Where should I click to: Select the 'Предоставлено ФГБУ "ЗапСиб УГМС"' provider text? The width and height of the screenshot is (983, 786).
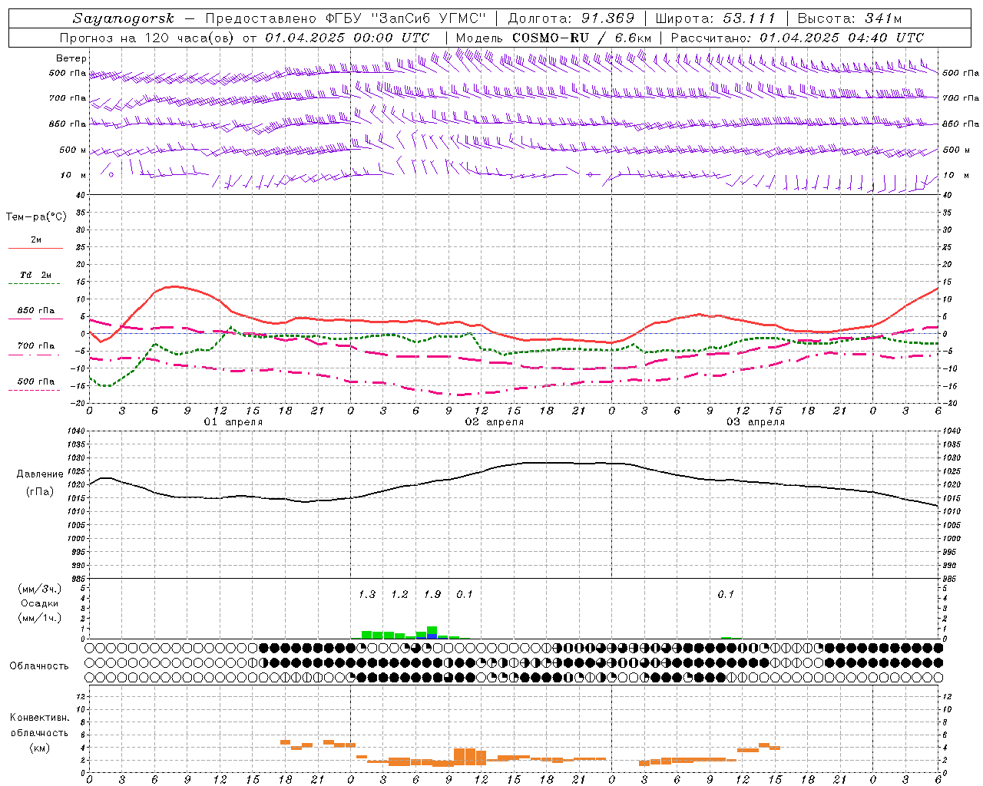click(346, 18)
